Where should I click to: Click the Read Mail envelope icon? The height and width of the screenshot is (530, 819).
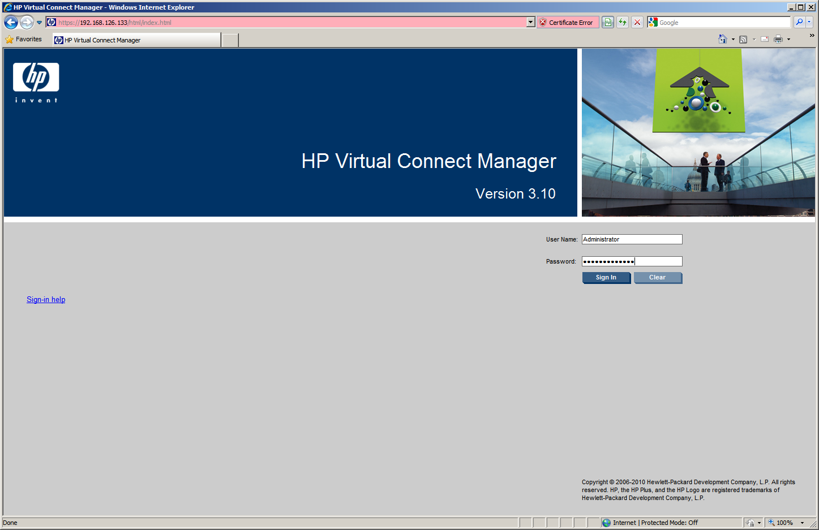pos(765,39)
